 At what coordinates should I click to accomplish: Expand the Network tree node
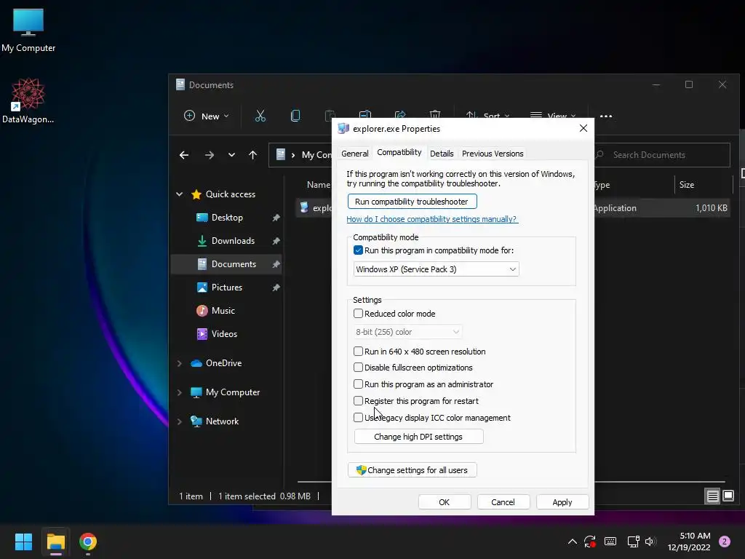point(180,421)
